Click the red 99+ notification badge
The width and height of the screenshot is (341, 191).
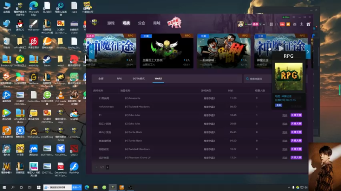pyautogui.click(x=282, y=24)
